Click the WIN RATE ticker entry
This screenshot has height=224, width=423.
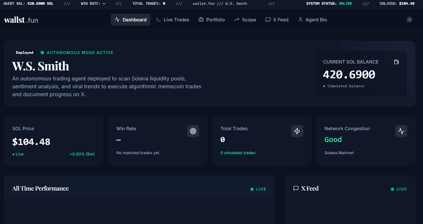point(93,3)
